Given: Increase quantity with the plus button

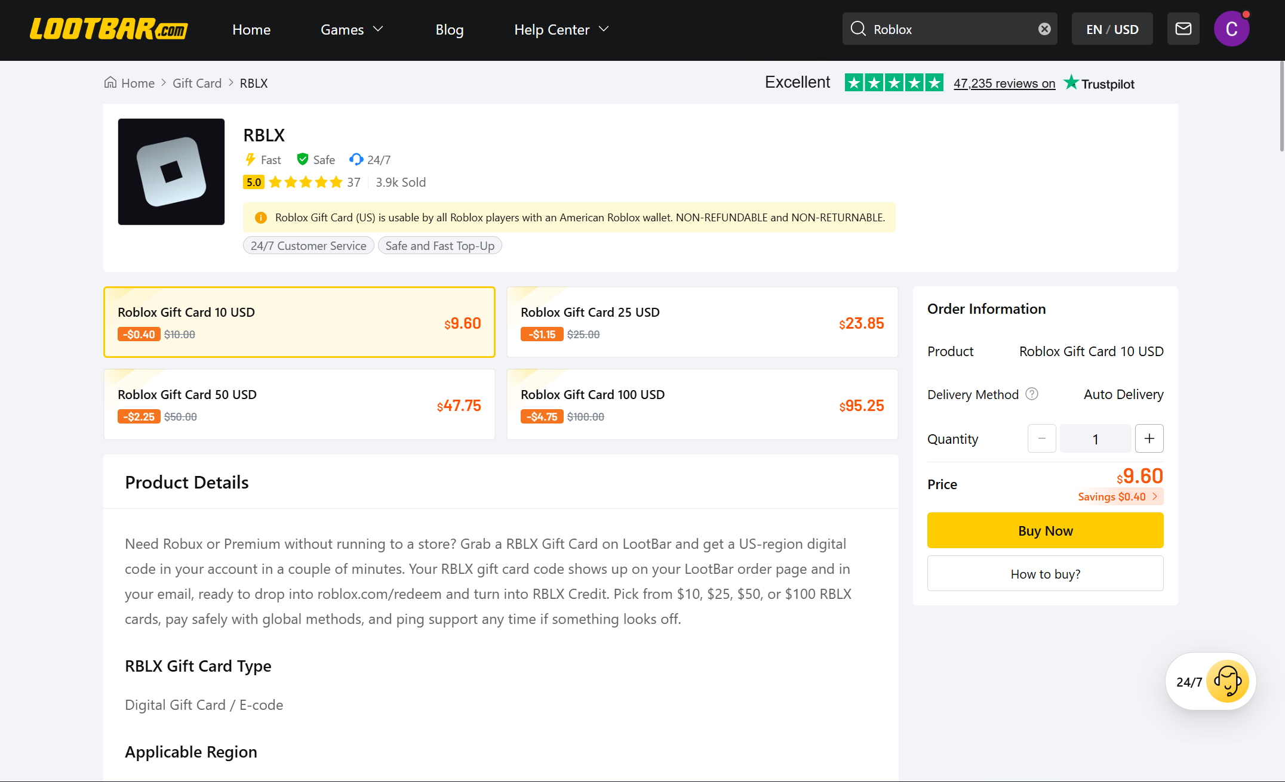Looking at the screenshot, I should pos(1149,438).
